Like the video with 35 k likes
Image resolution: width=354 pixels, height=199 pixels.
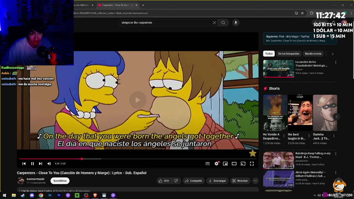[163, 181]
